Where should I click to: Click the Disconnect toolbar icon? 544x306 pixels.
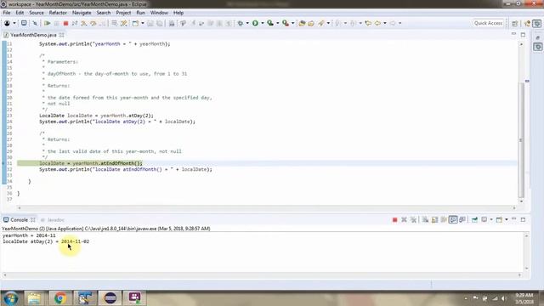[x=75, y=23]
